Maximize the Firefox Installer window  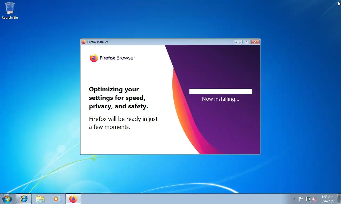click(x=246, y=42)
